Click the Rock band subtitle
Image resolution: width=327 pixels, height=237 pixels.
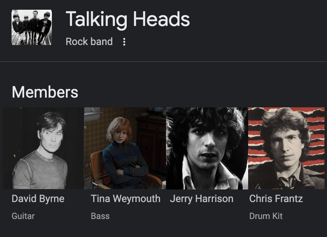point(89,42)
